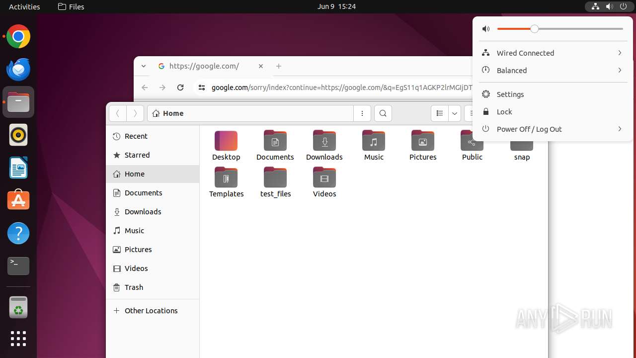636x358 pixels.
Task: Go back in Files navigation
Action: 118,113
